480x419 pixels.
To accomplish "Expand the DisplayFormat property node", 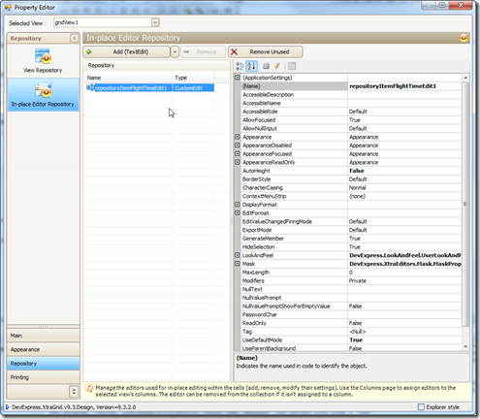I will tap(238, 205).
